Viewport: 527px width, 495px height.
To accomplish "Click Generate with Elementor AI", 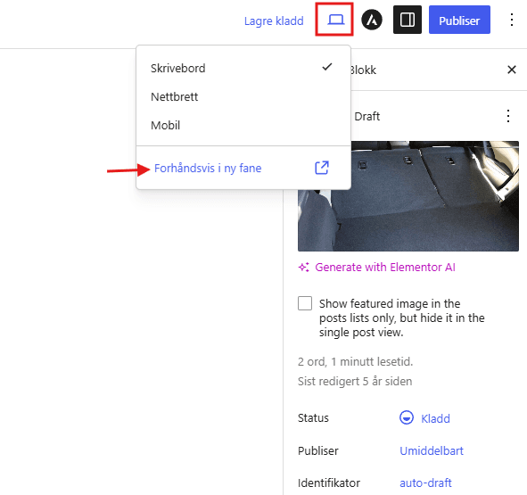I will point(385,268).
